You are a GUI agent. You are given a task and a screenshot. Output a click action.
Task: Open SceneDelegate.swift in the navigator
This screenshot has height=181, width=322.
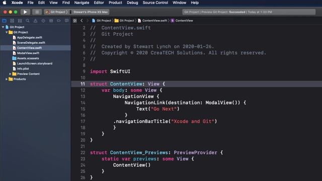pos(29,43)
